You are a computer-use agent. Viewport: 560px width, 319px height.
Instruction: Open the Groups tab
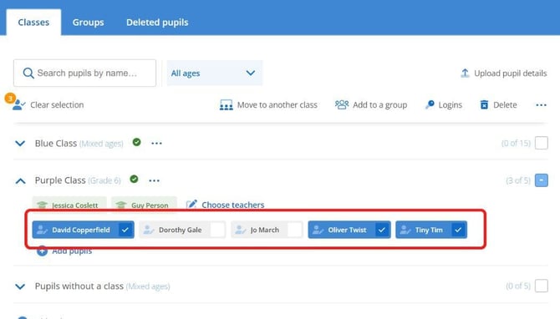click(x=89, y=22)
